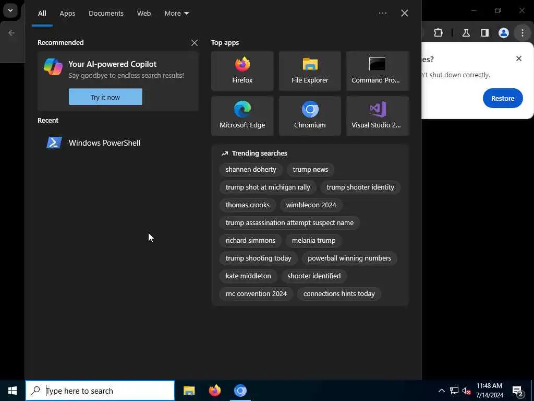Select 'trump shooting today' chip
534x401 pixels.
pos(258,258)
